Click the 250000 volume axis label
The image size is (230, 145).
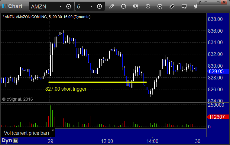tap(216, 105)
